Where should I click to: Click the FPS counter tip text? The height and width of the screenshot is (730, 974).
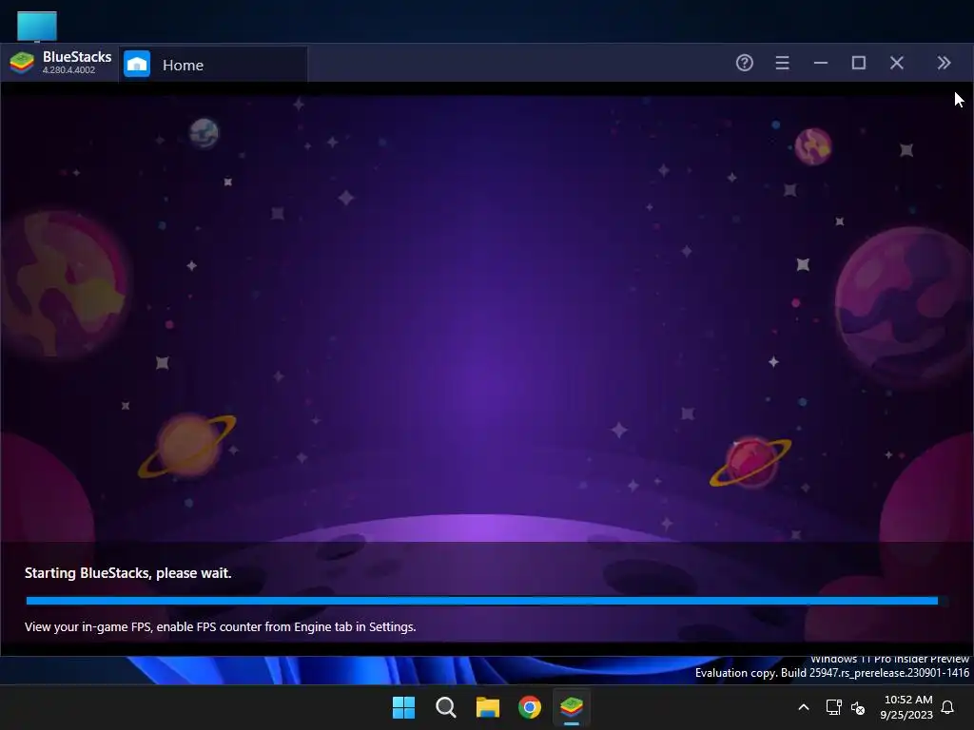click(221, 627)
